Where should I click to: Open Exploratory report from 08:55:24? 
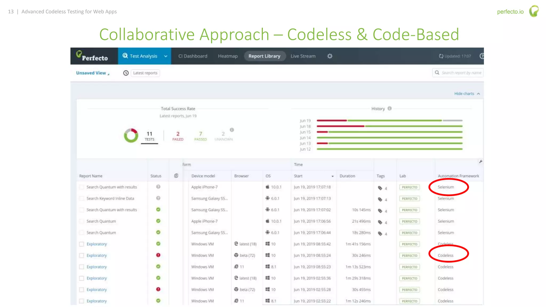(x=97, y=256)
